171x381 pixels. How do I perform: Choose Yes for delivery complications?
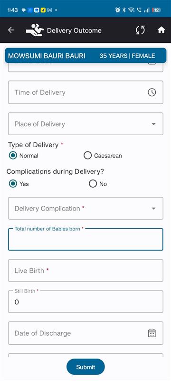pos(19,184)
